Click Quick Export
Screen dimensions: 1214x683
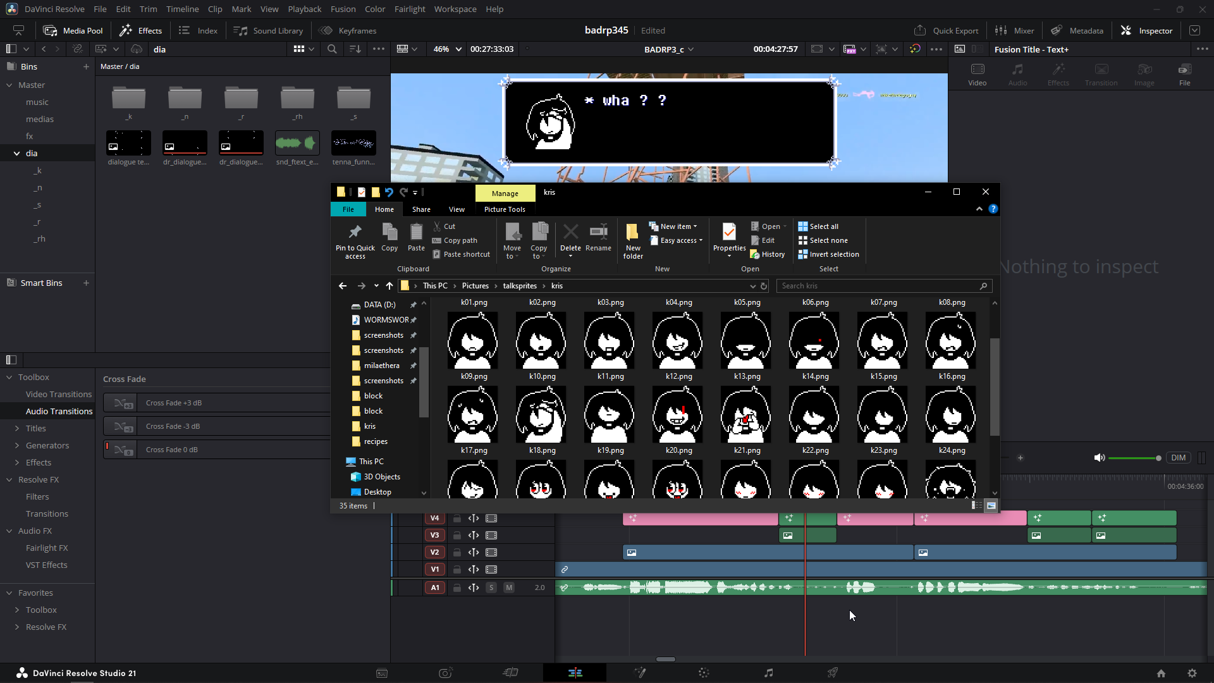[946, 30]
